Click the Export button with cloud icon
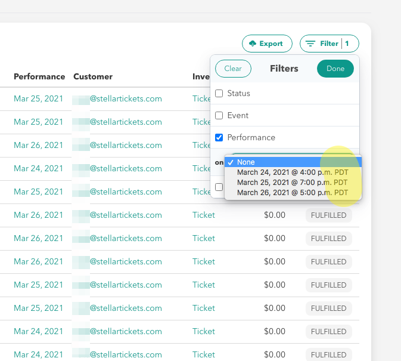The height and width of the screenshot is (361, 401). pos(267,44)
